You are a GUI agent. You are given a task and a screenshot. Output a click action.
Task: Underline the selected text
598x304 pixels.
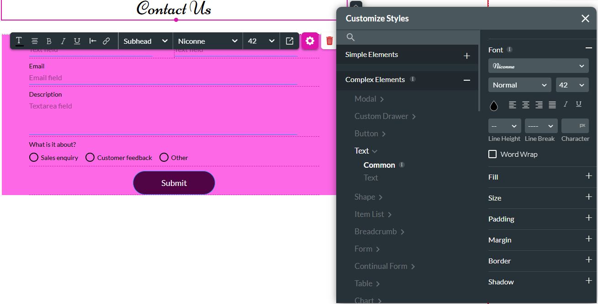tap(77, 41)
